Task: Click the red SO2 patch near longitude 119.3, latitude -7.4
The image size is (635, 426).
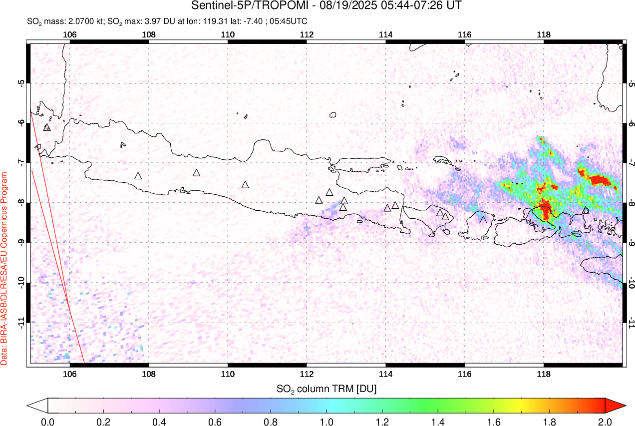Action: tap(599, 179)
